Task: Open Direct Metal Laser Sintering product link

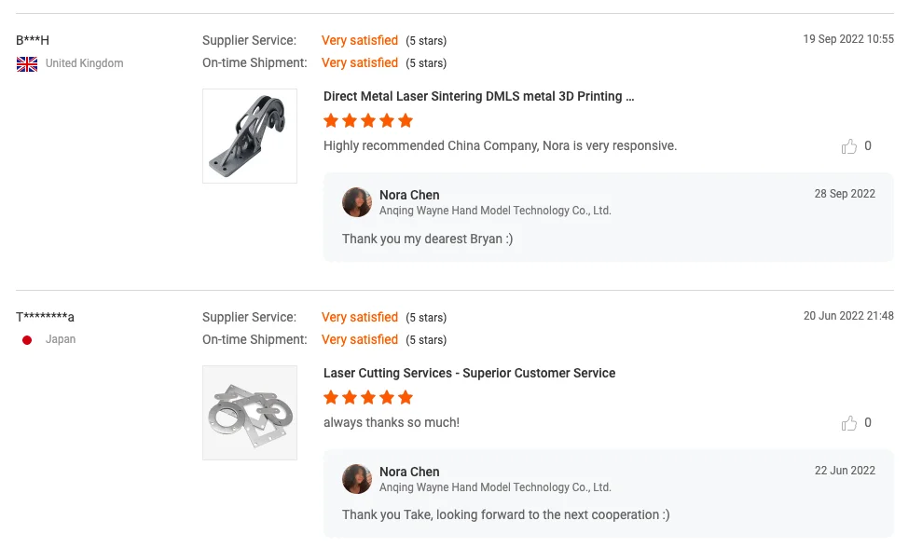Action: click(x=478, y=96)
